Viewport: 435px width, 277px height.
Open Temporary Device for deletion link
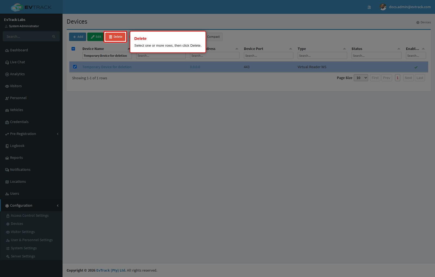click(x=107, y=67)
